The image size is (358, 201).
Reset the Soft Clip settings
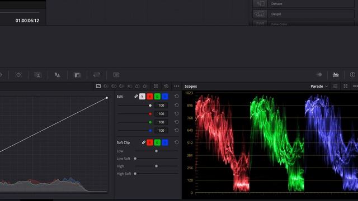click(x=177, y=142)
